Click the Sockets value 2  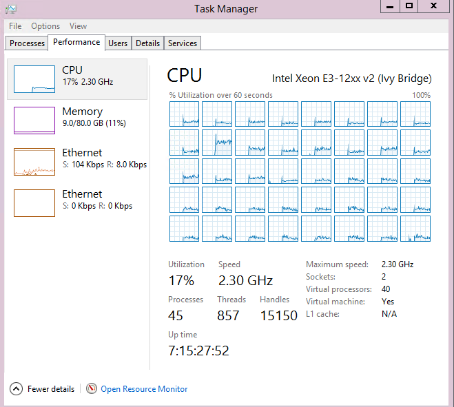coord(384,276)
